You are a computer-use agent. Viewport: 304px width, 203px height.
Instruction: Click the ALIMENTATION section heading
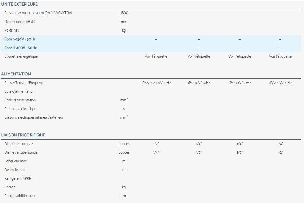point(16,74)
